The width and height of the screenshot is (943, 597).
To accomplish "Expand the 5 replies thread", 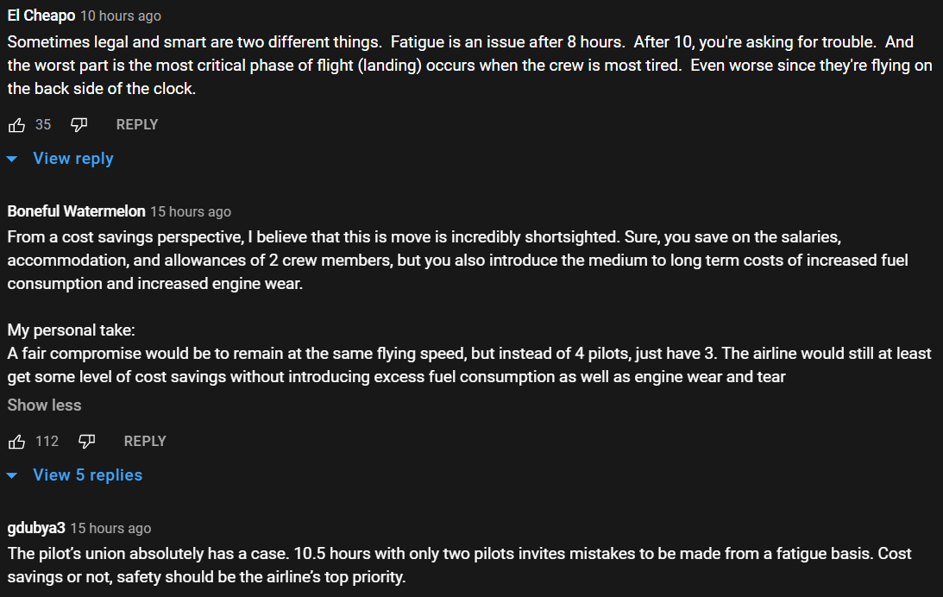I will (x=87, y=475).
